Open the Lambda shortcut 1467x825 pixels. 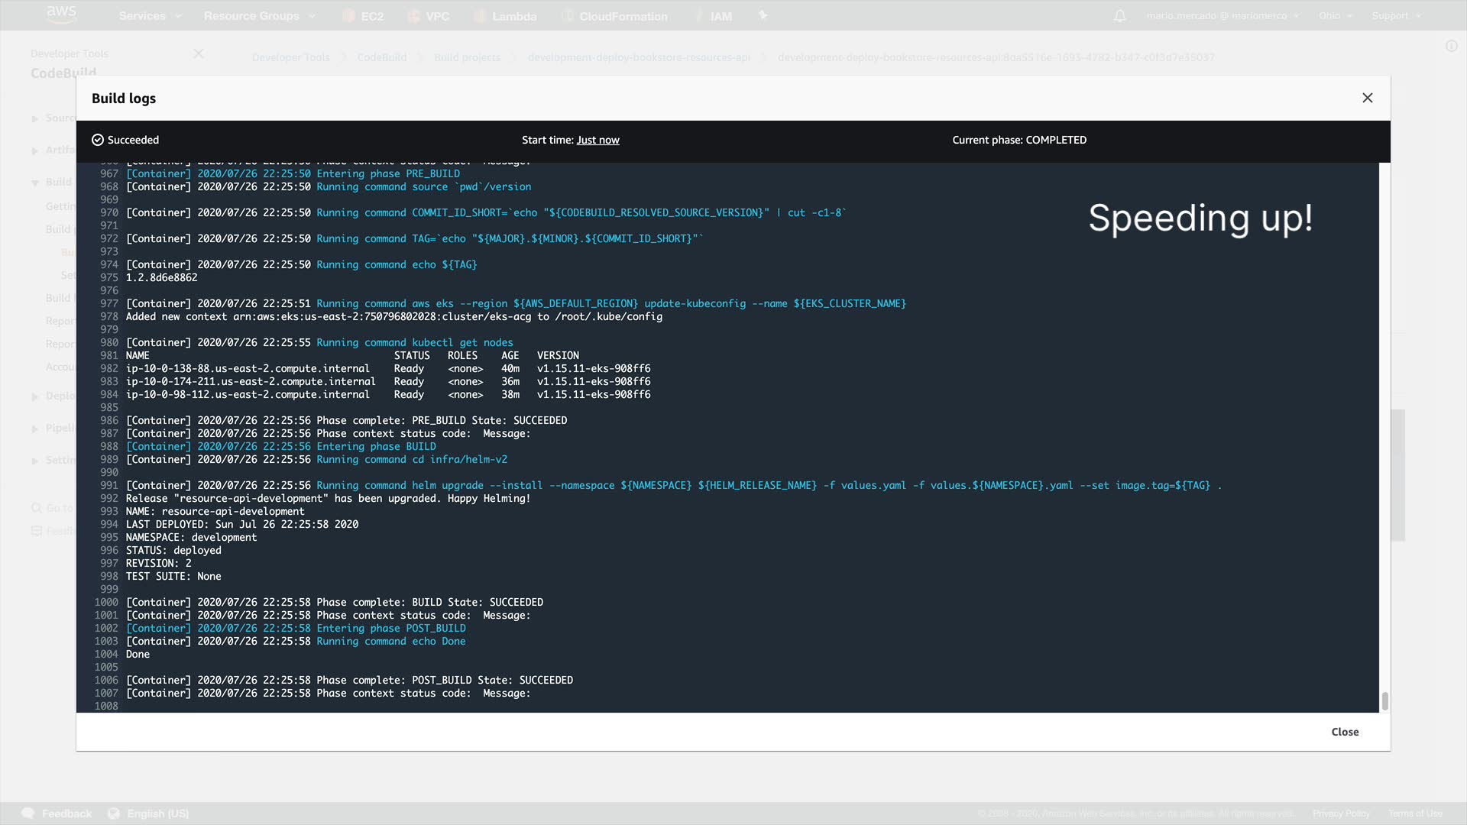point(506,15)
